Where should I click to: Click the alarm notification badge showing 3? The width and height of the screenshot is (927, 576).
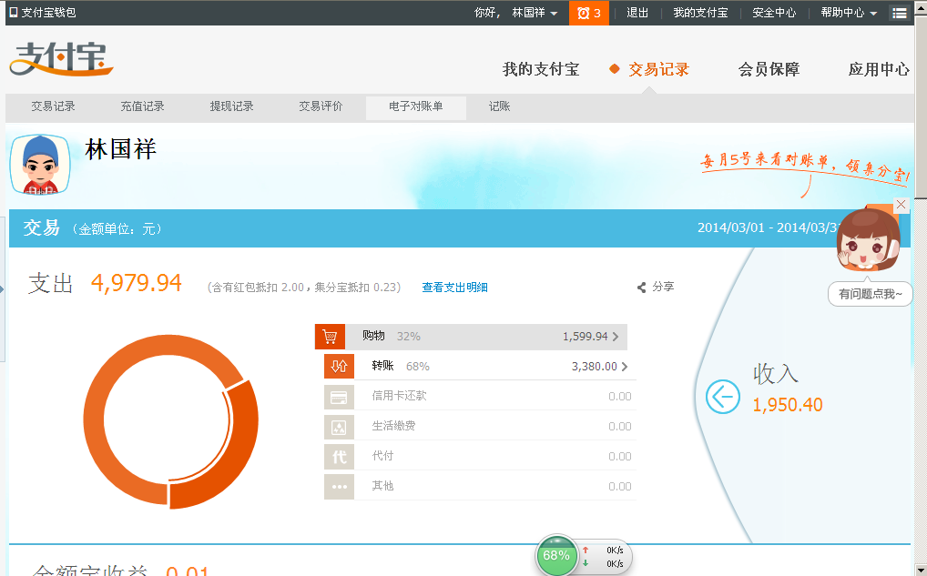coord(589,13)
